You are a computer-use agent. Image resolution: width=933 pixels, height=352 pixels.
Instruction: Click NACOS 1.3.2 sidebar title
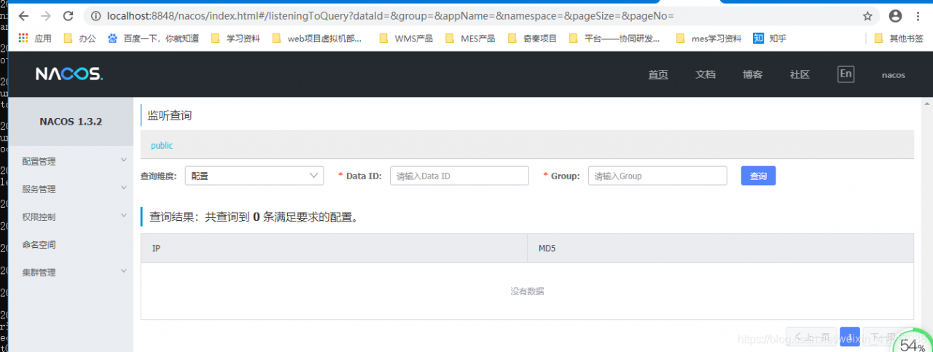coord(71,121)
